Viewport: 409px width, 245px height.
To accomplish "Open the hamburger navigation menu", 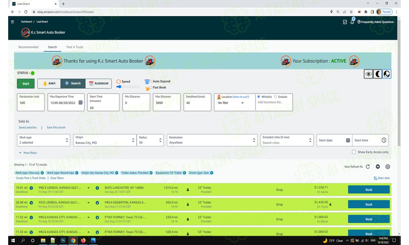I will click(x=12, y=22).
